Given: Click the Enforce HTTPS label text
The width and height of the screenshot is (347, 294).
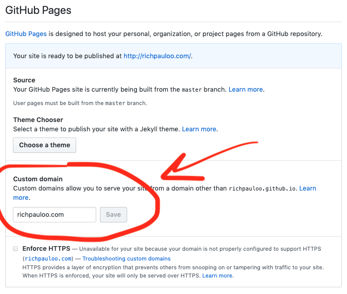Looking at the screenshot, I should coord(46,249).
